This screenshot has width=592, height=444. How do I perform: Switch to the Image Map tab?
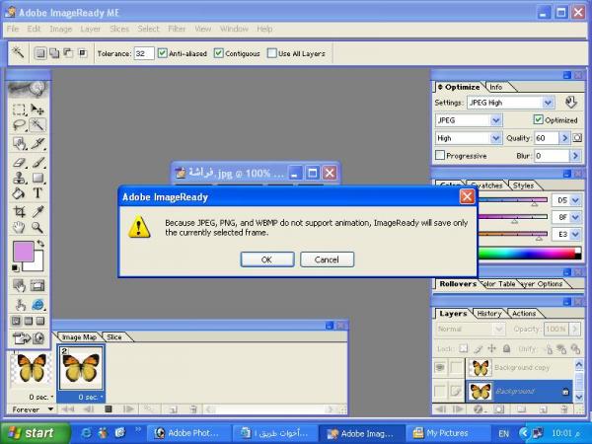tap(79, 337)
